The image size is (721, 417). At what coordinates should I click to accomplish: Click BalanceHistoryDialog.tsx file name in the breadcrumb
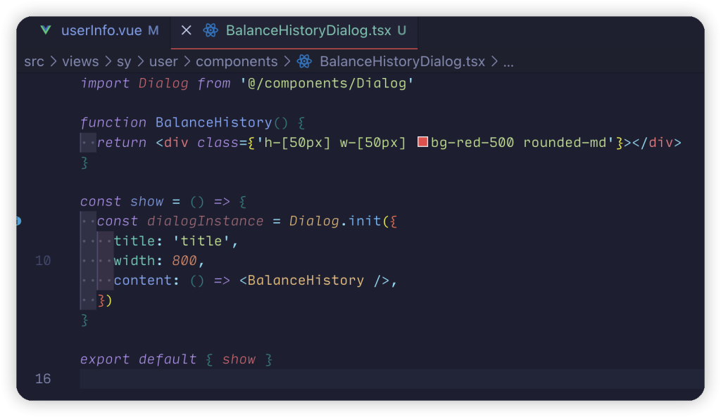click(402, 62)
